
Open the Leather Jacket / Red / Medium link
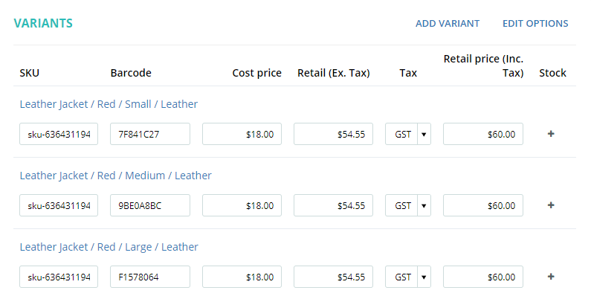point(115,176)
